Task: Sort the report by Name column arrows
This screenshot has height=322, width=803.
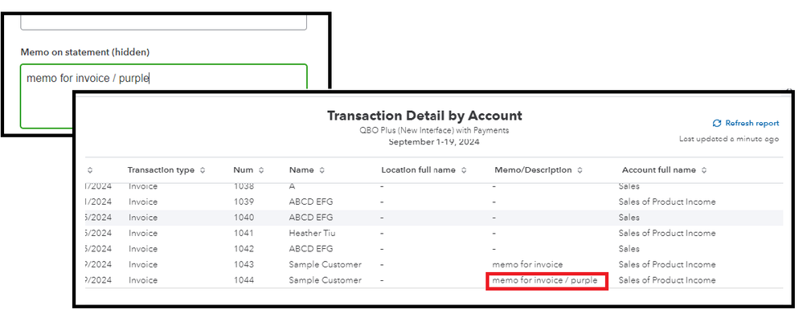Action: click(x=322, y=170)
